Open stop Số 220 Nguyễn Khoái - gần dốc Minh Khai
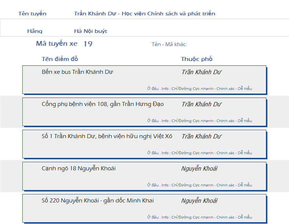This screenshot has width=289, height=224. point(97,201)
